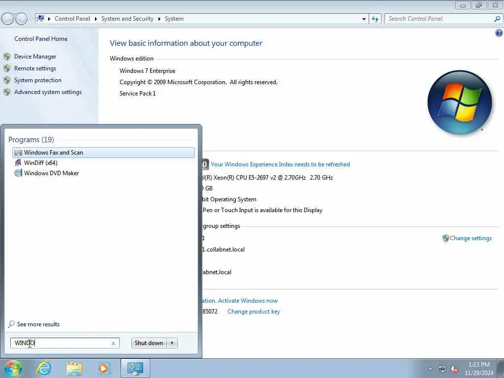This screenshot has width=504, height=378.
Task: Click Activate Windows now link
Action: click(248, 301)
